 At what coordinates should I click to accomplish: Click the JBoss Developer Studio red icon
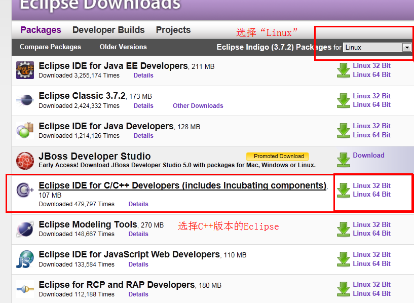(25, 160)
